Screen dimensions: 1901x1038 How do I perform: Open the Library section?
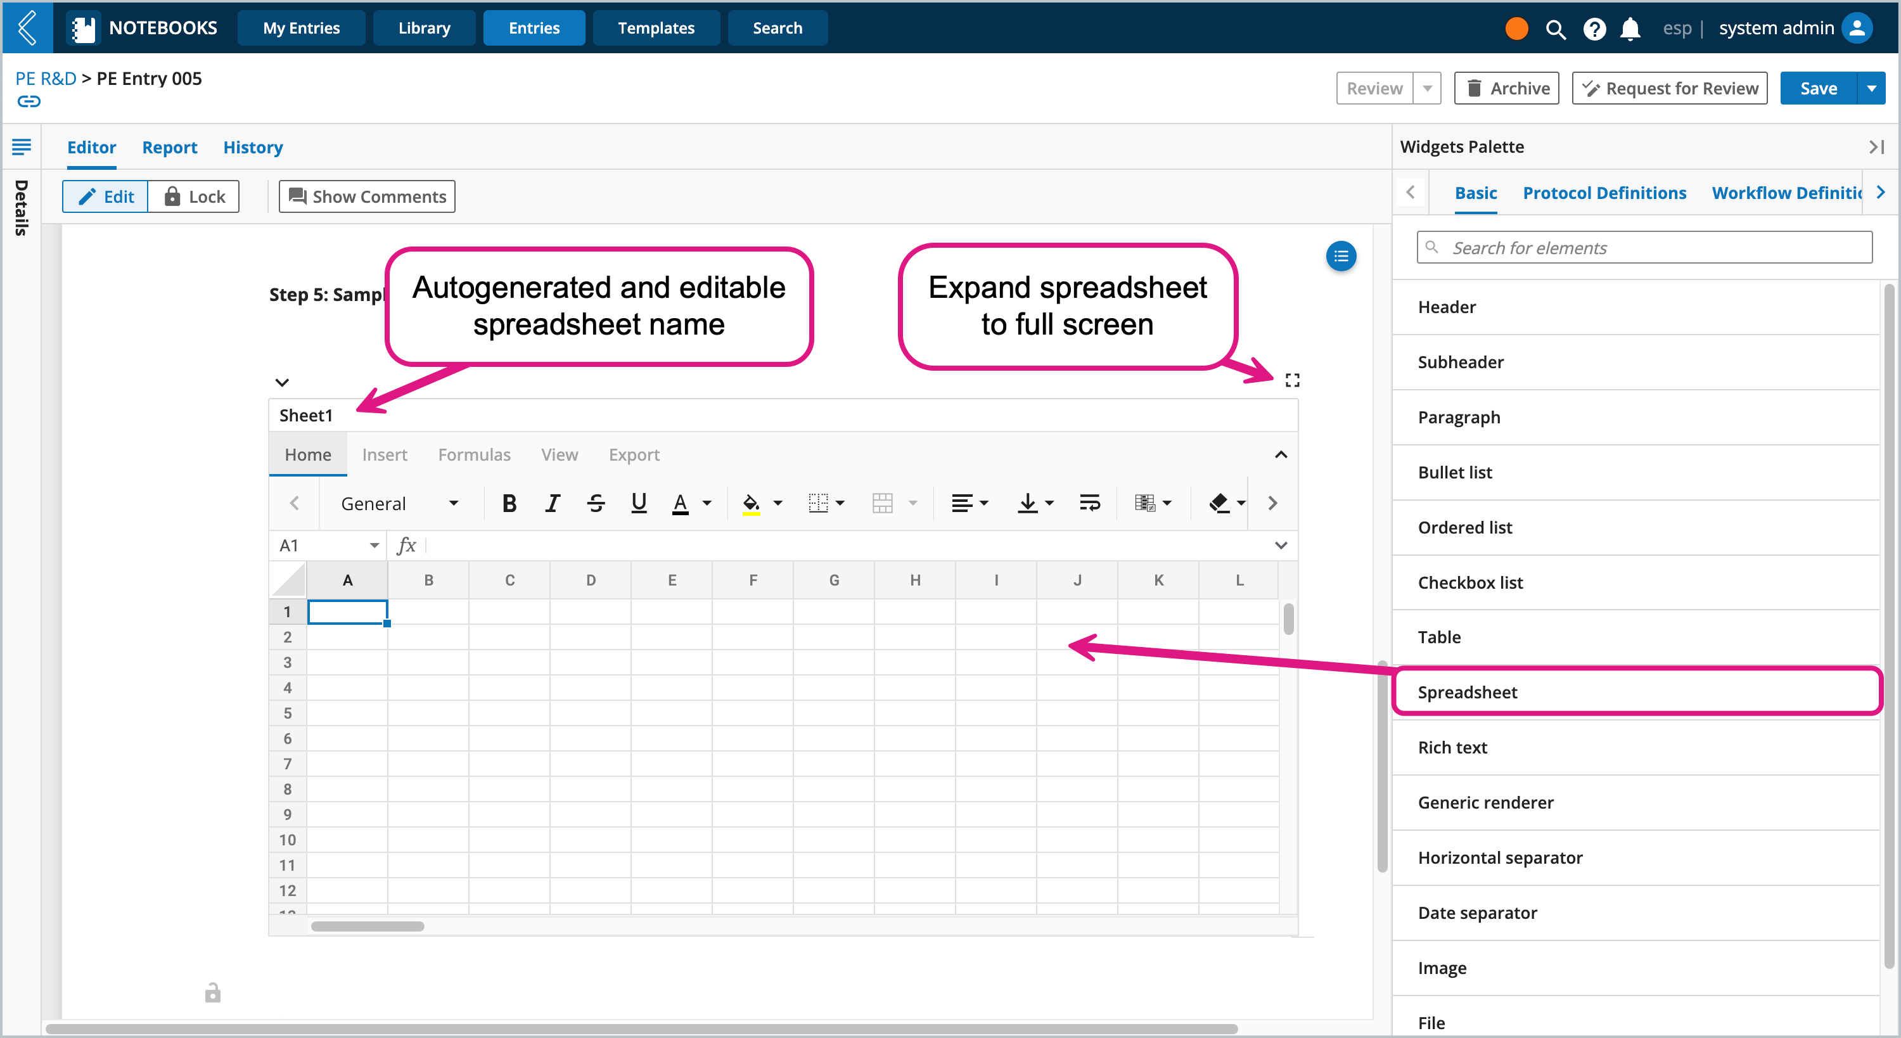(423, 28)
